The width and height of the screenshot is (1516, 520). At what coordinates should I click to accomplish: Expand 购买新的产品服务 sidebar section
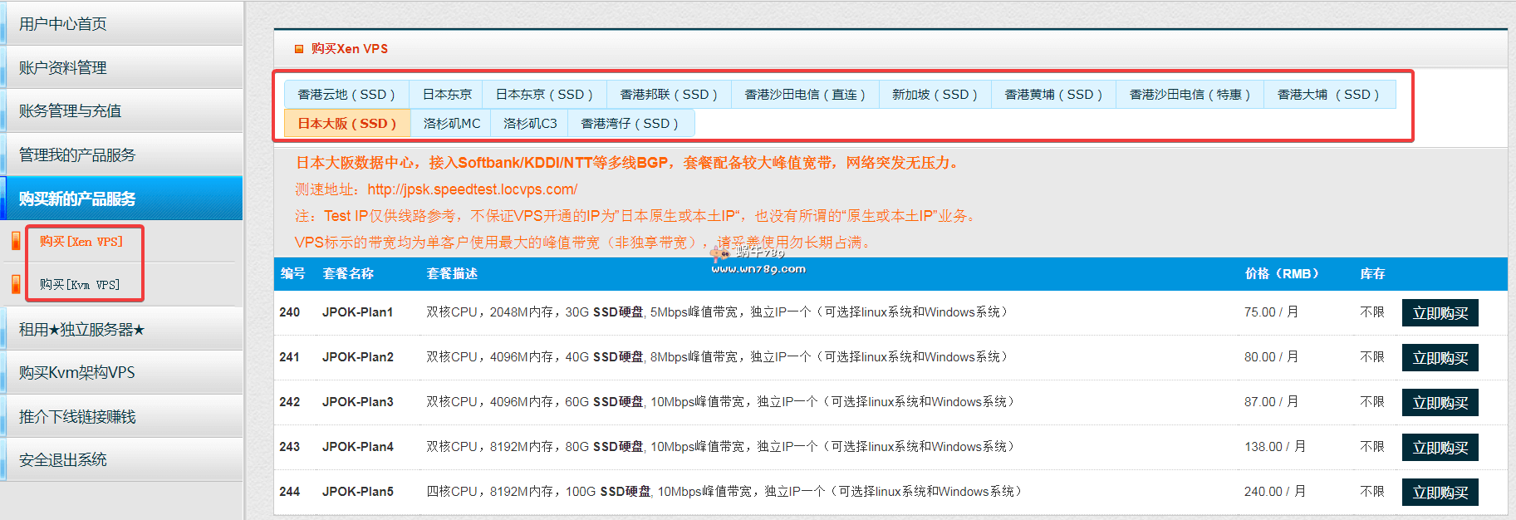point(77,199)
